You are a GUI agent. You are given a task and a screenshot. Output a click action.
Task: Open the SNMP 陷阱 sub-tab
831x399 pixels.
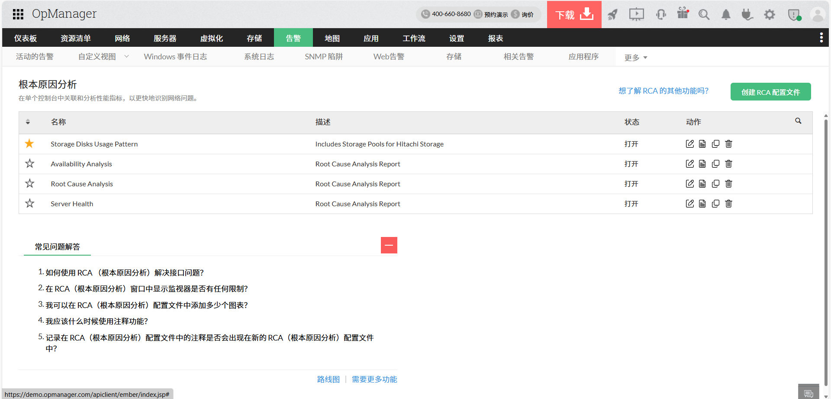[323, 57]
